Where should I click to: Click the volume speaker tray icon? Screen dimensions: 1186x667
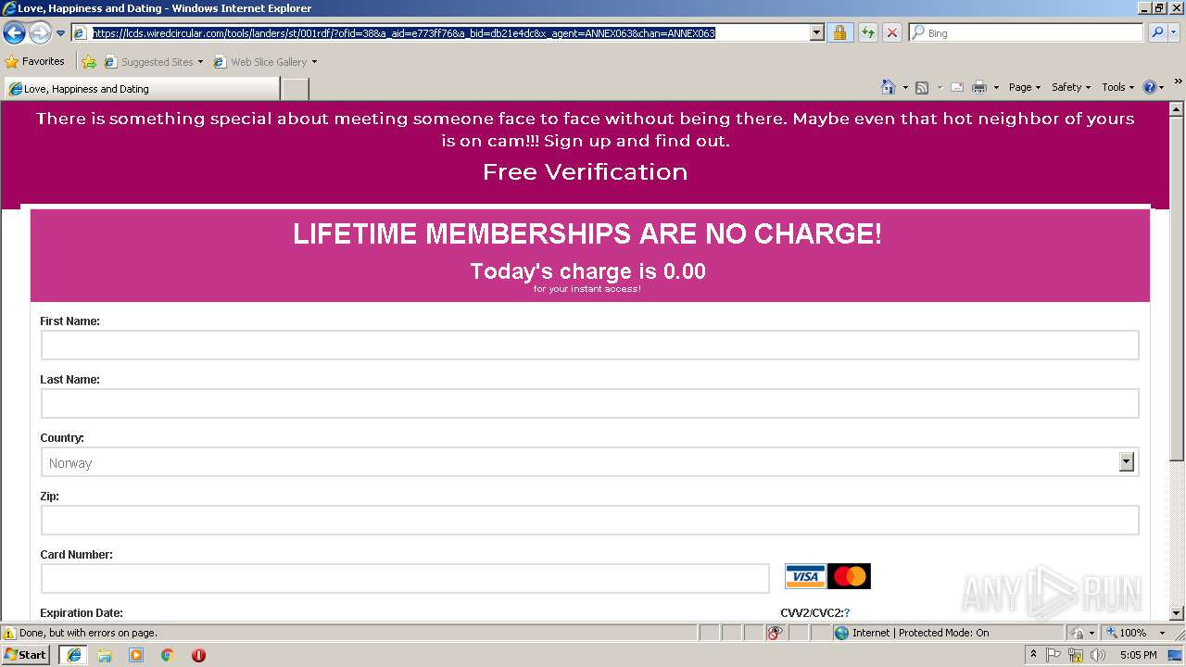1098,655
